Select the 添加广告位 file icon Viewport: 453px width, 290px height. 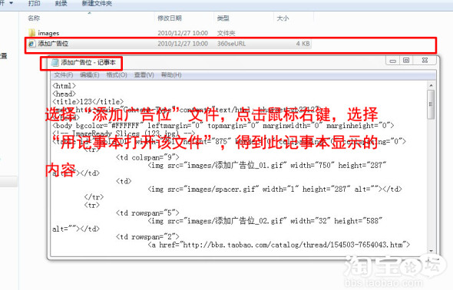31,44
